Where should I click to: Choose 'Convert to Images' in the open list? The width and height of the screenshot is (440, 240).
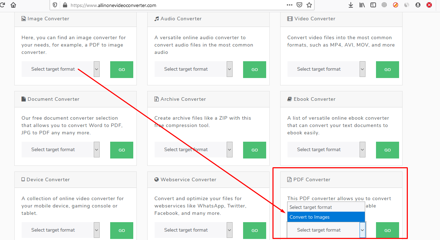tap(326, 217)
